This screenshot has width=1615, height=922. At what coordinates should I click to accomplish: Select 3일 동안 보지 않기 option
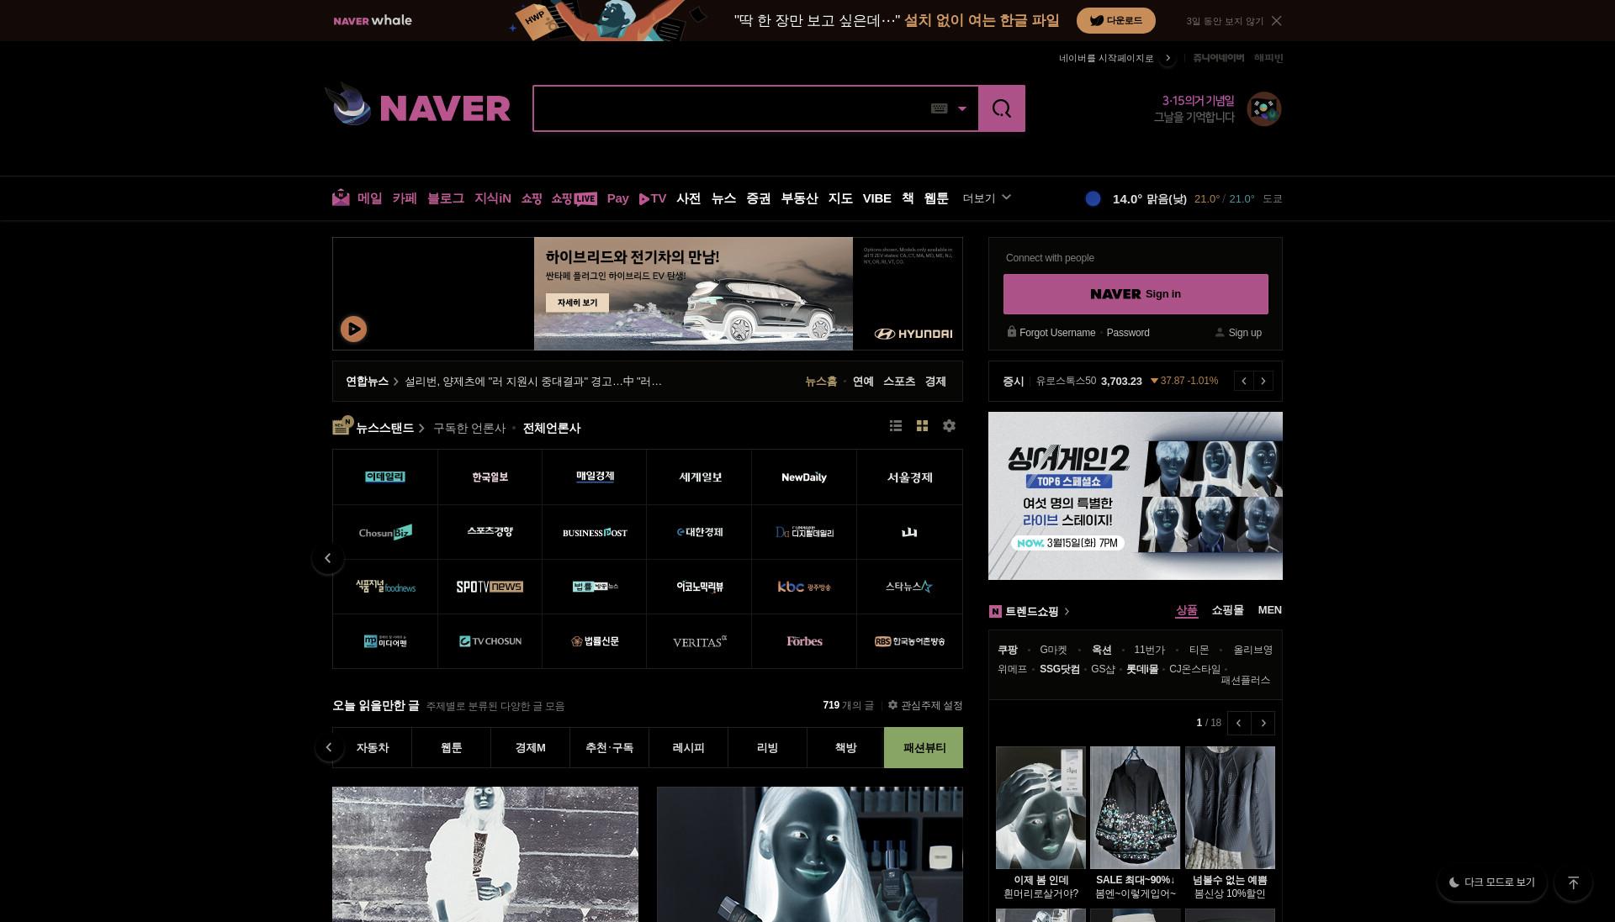coord(1225,21)
